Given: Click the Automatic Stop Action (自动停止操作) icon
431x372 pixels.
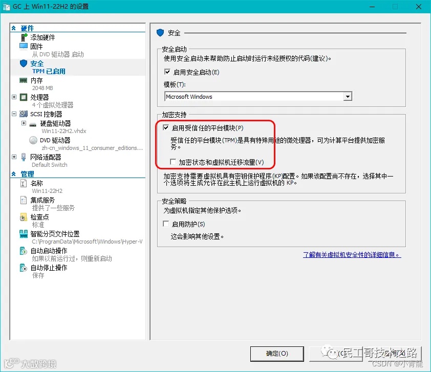Looking at the screenshot, I should [x=24, y=268].
